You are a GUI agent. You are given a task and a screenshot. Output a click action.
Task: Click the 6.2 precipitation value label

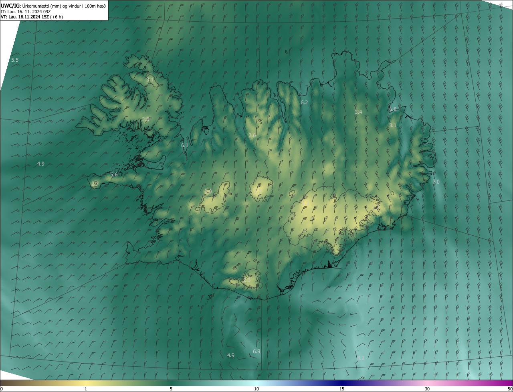pyautogui.click(x=304, y=103)
